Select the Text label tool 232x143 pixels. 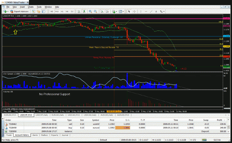tap(156, 12)
